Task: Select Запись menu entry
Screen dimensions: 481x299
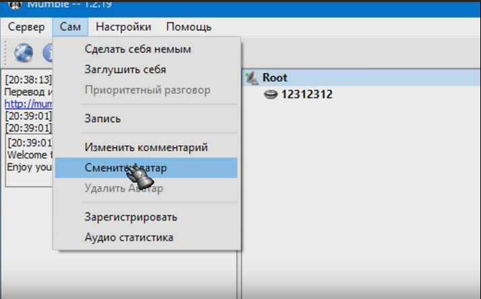Action: point(146,119)
